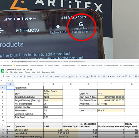Open the Quality 4.0 bookmark folder
139x138 pixels.
[96, 66]
